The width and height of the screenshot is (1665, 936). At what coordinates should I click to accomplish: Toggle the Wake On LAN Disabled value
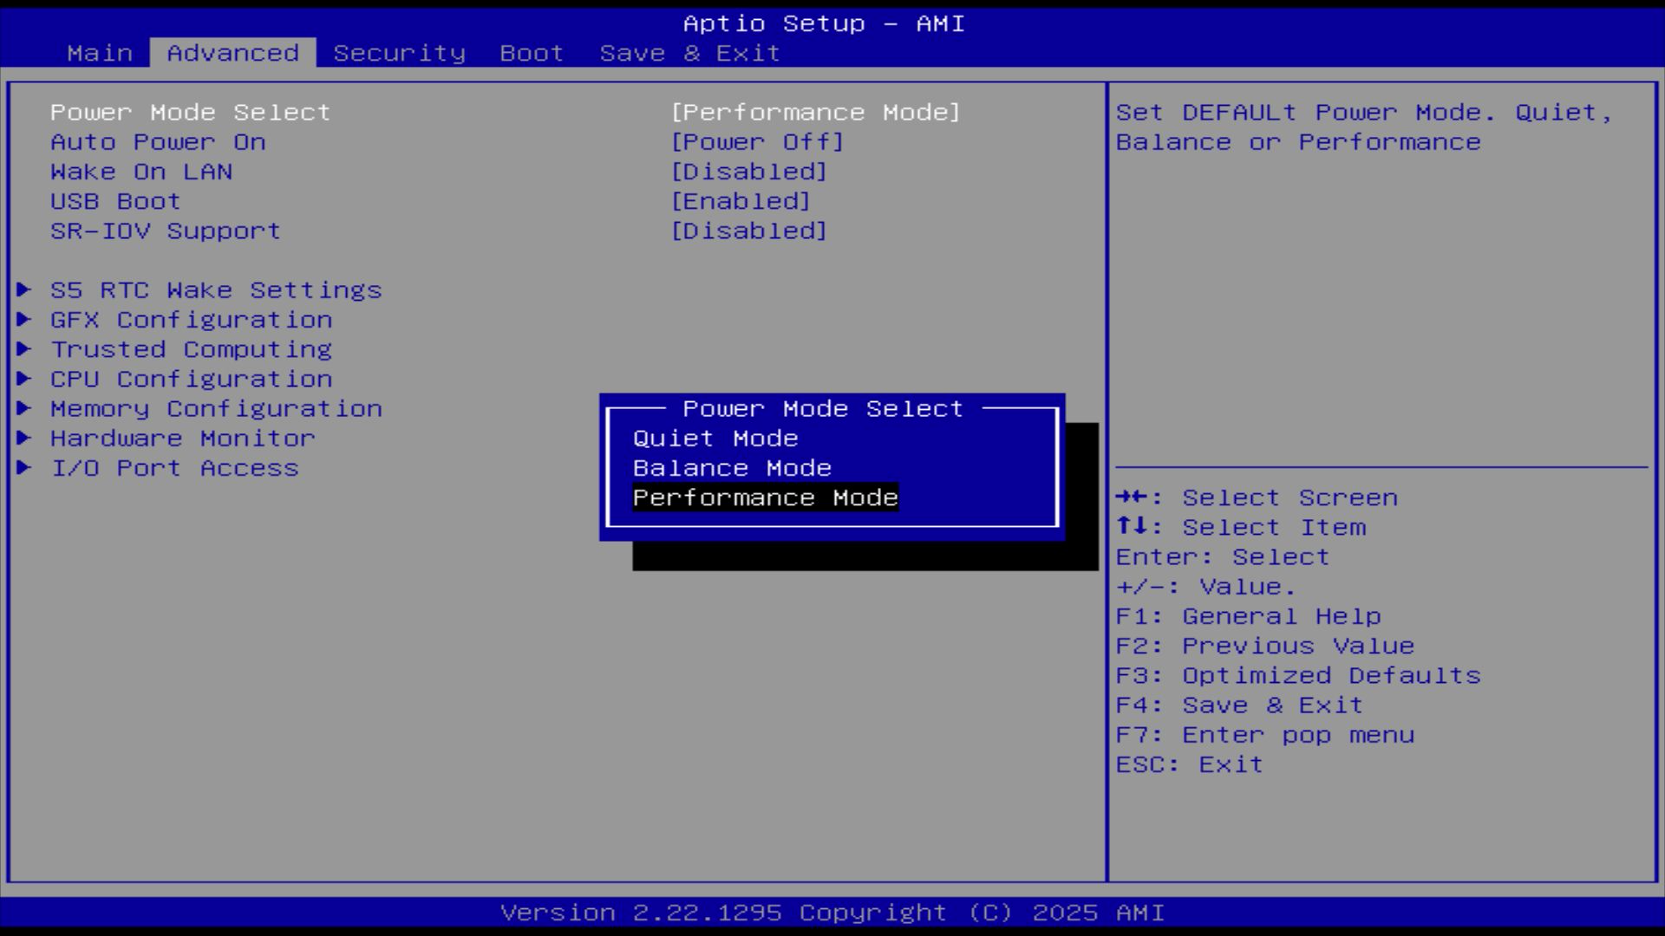748,172
